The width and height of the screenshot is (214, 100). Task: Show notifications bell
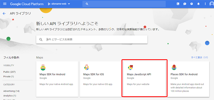point(198,4)
